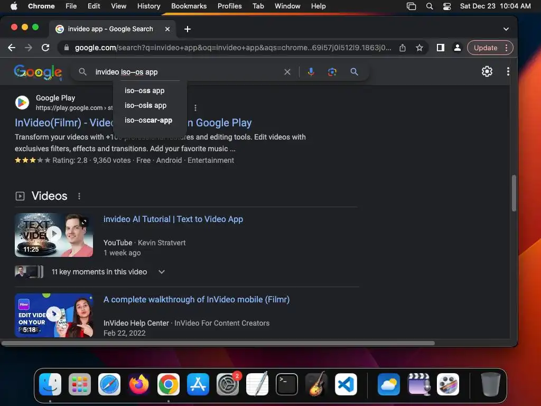This screenshot has width=541, height=406.
Task: Select the 'iso--oss app' suggestion
Action: coord(145,90)
